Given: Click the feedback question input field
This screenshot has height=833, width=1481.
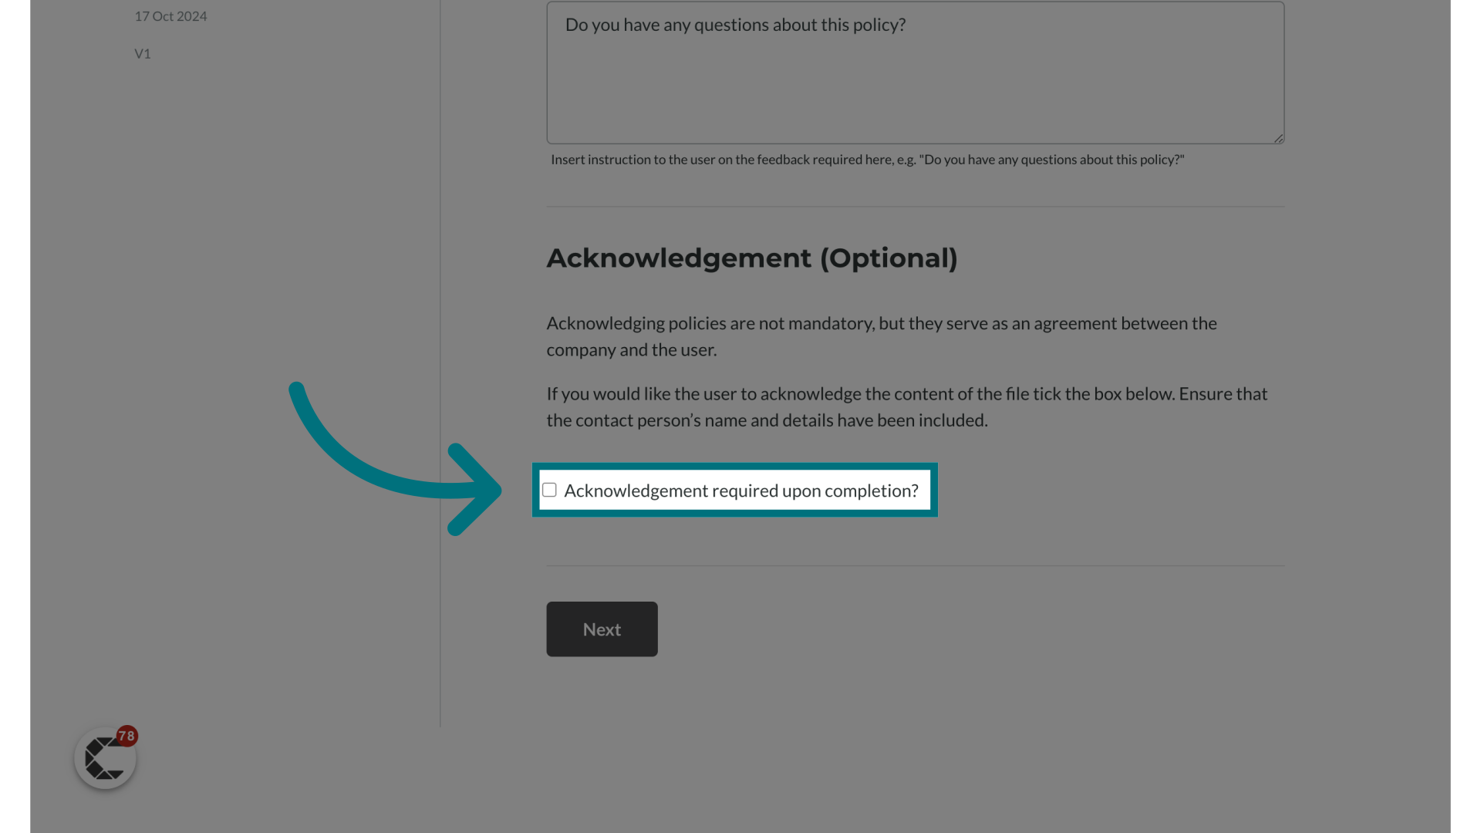Looking at the screenshot, I should [x=914, y=73].
